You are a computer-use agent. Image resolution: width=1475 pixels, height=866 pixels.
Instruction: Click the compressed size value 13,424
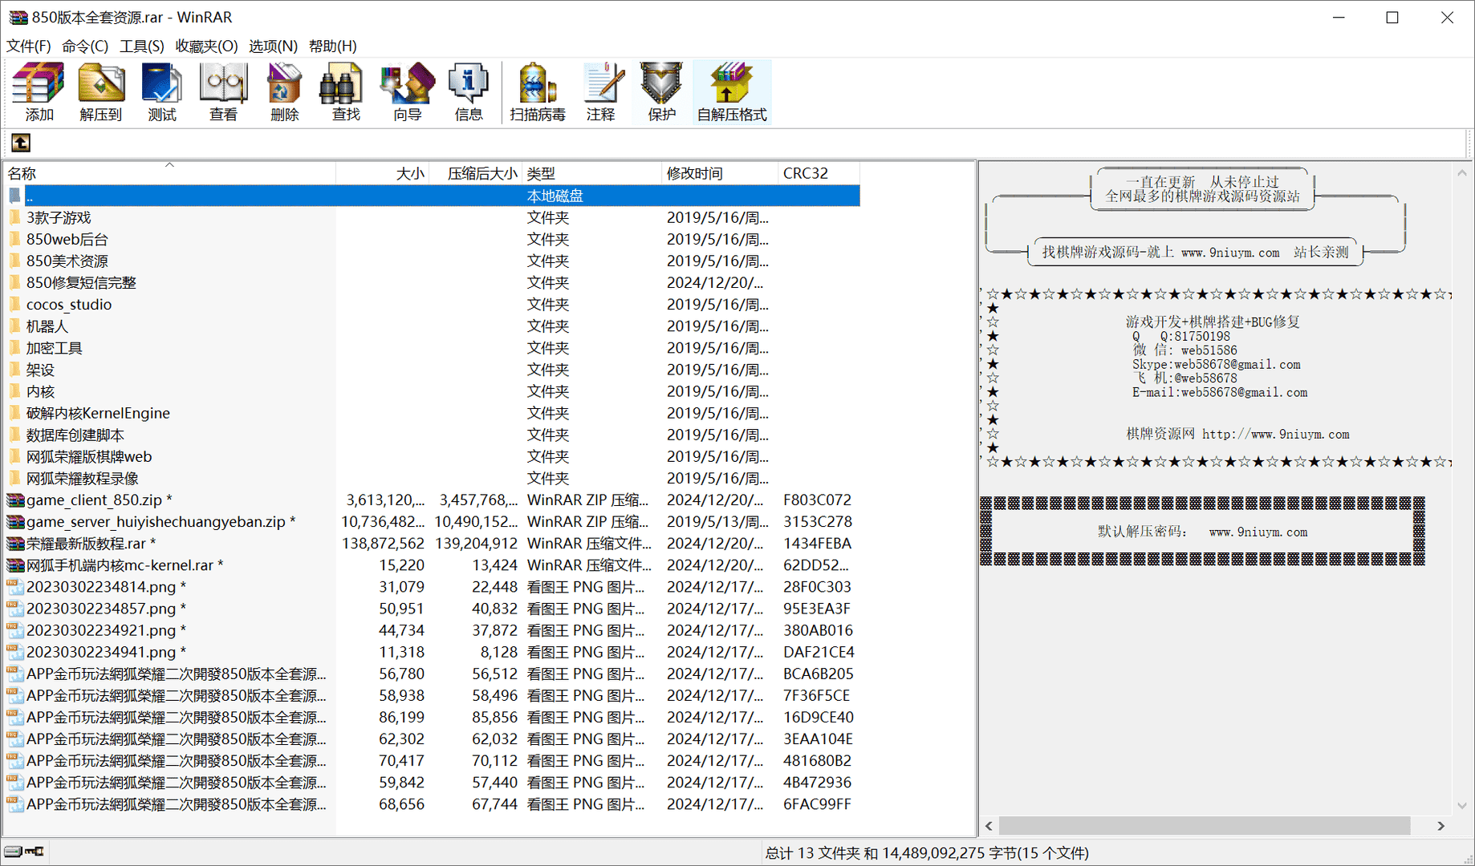point(494,565)
